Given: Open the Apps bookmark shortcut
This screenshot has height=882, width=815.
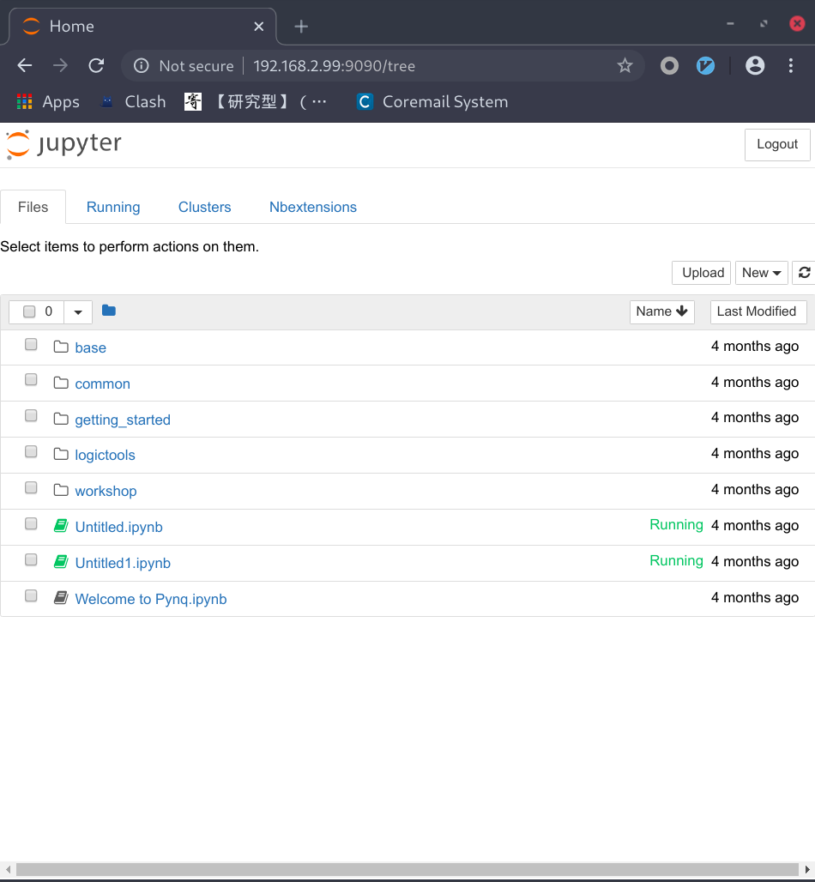Looking at the screenshot, I should (x=48, y=102).
